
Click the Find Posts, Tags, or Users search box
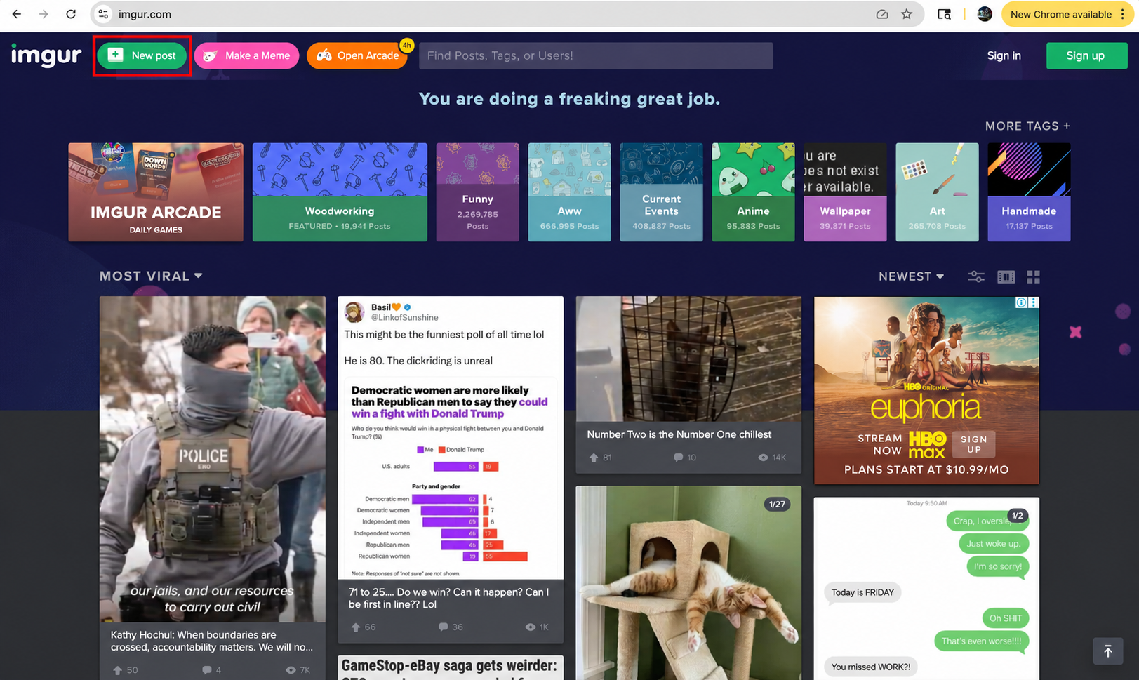coord(596,55)
